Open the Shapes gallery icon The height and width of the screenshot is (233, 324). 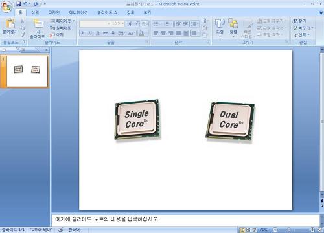coord(220,23)
